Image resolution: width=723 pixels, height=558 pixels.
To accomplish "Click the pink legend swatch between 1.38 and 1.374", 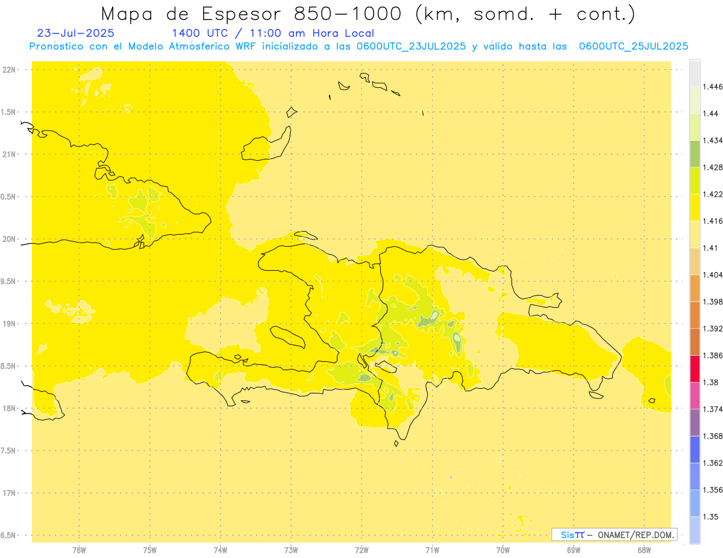I will tap(695, 395).
